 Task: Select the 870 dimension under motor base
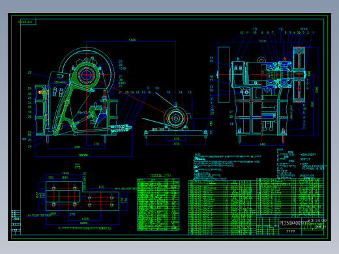click(176, 144)
